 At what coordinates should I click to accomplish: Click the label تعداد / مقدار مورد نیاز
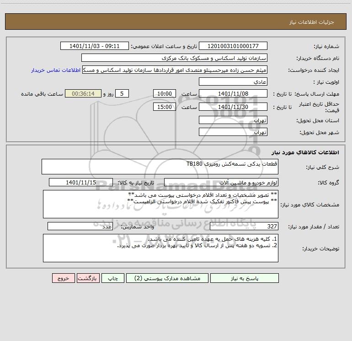click(314, 227)
